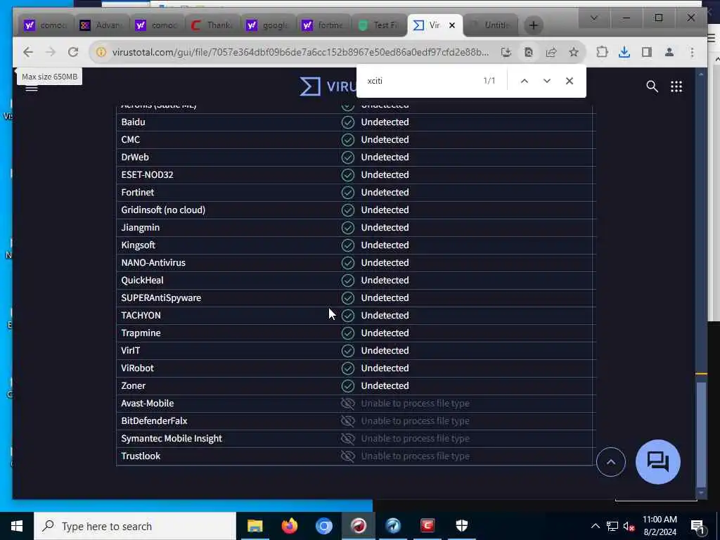Click the find box containing 'xciti'
Image resolution: width=720 pixels, height=540 pixels.
click(420, 81)
